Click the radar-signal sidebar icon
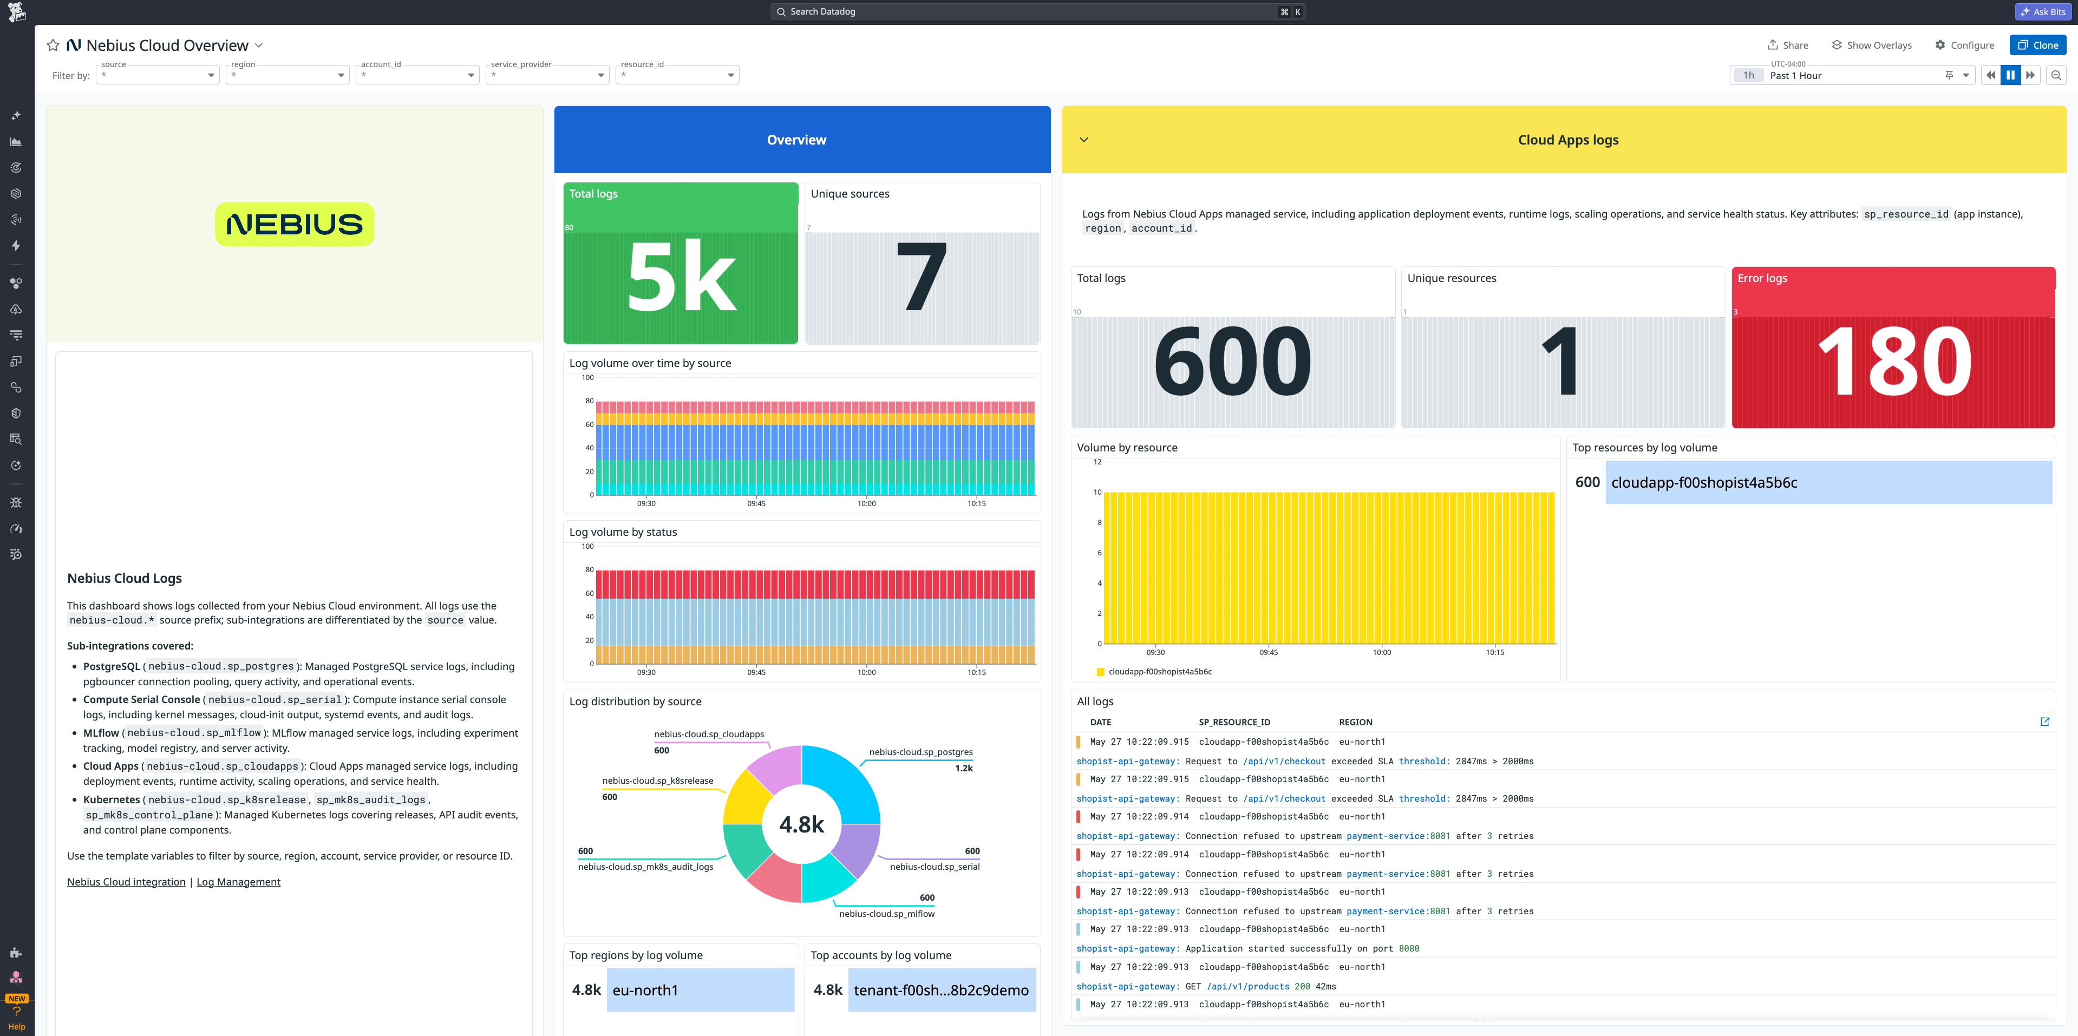 pos(16,219)
